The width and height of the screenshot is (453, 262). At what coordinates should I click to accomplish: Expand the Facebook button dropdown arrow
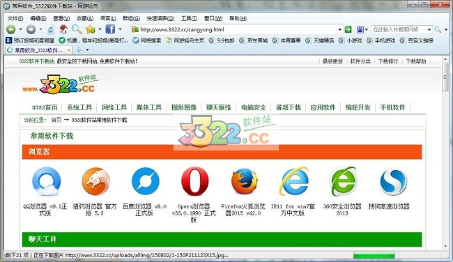point(120,29)
